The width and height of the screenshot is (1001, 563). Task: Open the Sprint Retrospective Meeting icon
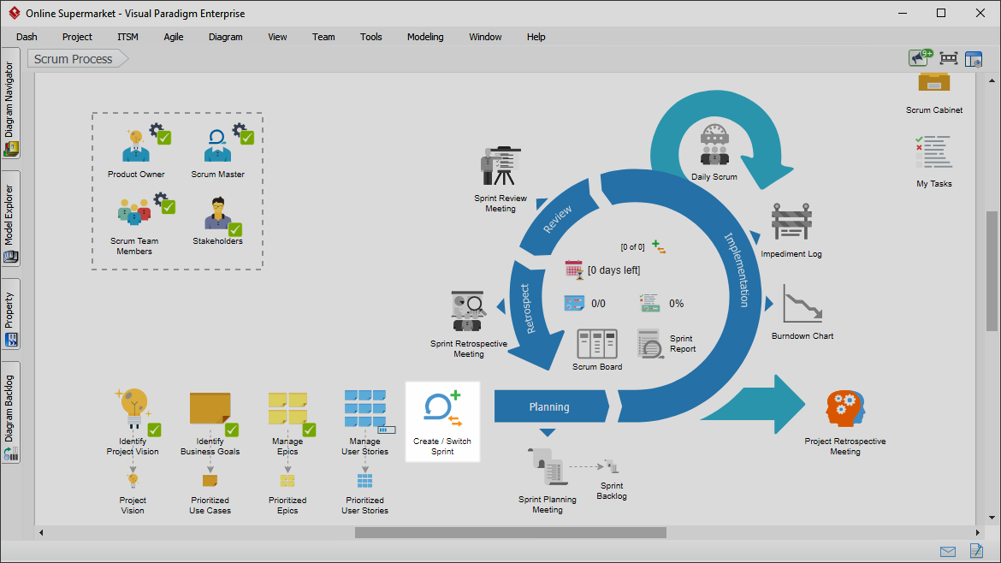(x=468, y=311)
